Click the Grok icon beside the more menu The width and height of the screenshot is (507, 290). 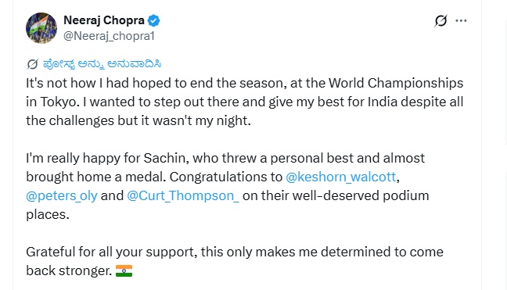click(440, 20)
